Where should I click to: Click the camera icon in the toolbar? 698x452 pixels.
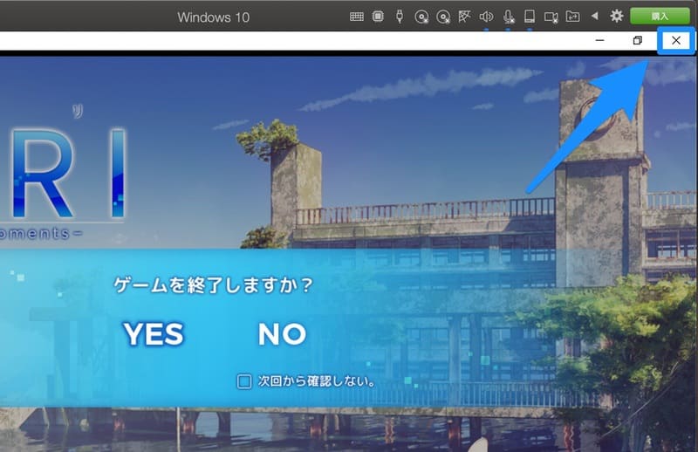point(551,17)
